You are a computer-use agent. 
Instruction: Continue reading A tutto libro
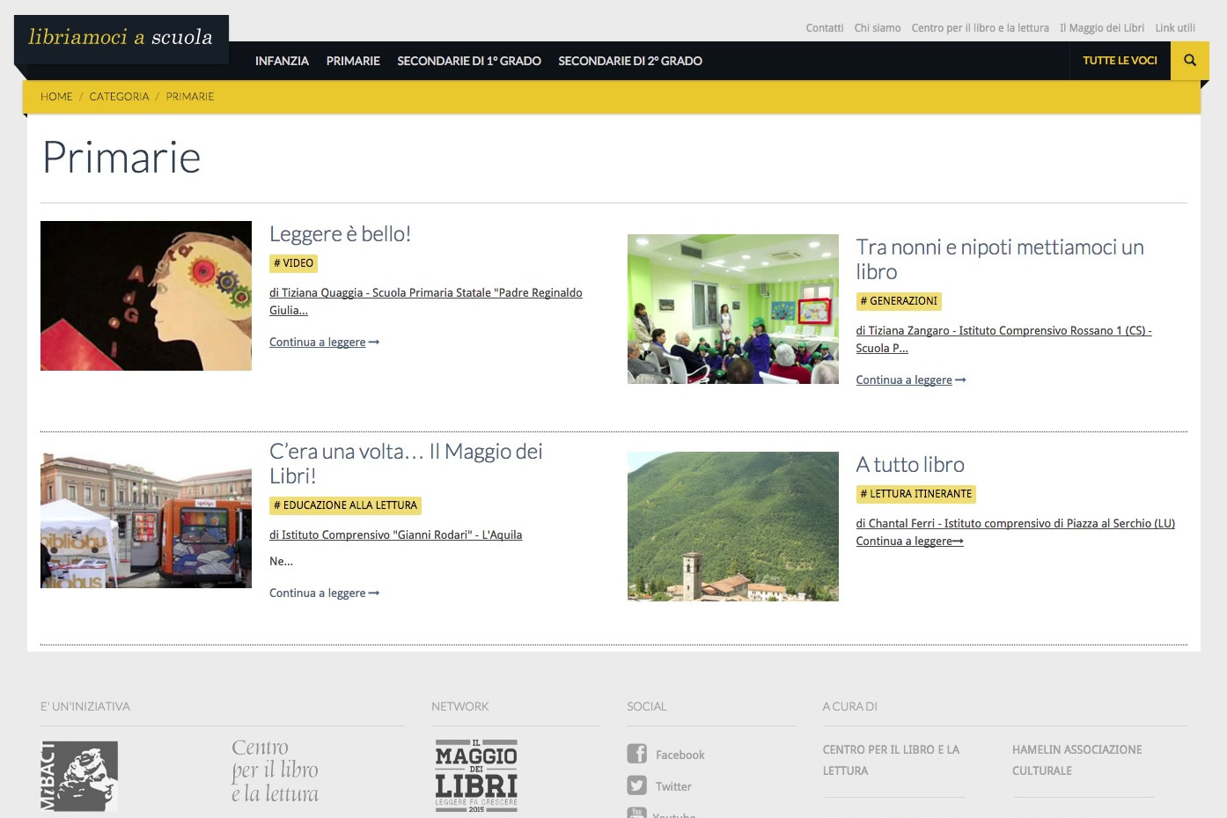[x=910, y=542]
